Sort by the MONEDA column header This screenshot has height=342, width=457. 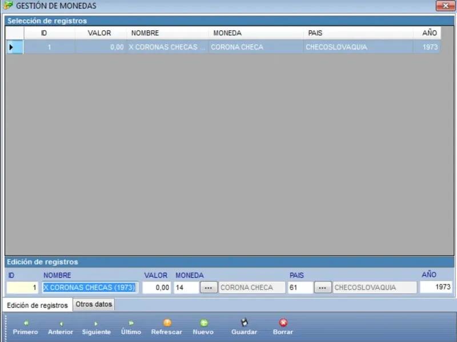point(256,33)
